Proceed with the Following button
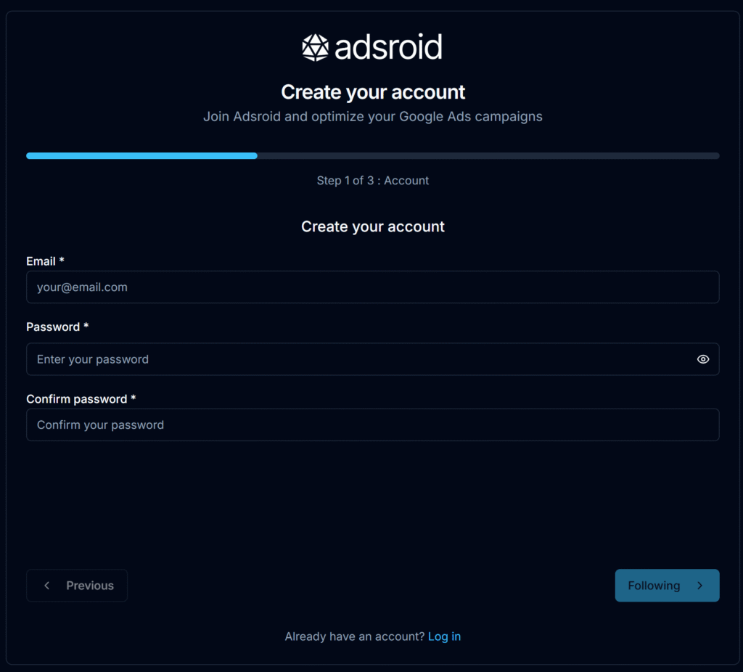The image size is (743, 672). coord(667,585)
